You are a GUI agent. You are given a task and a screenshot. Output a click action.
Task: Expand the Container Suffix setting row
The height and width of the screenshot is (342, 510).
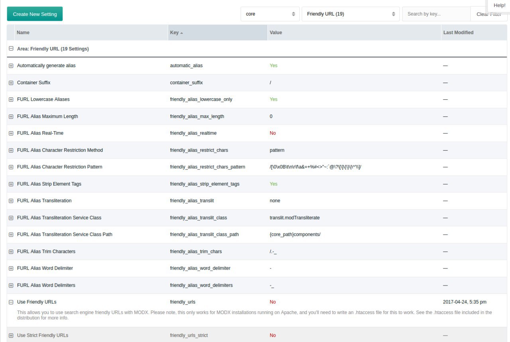pos(11,83)
